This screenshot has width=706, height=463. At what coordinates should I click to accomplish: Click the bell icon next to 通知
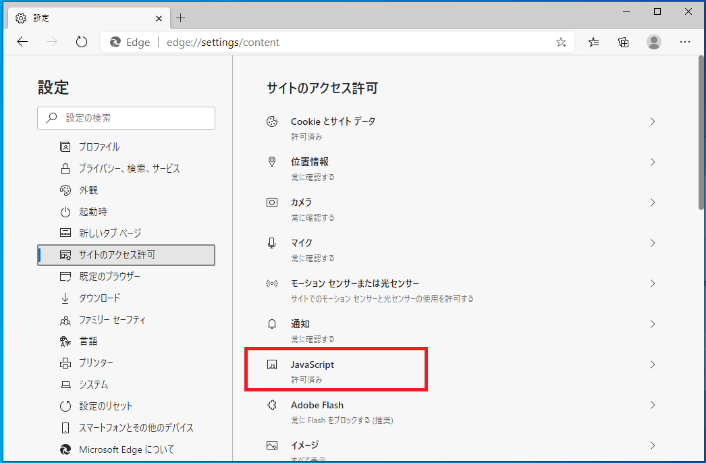click(273, 324)
